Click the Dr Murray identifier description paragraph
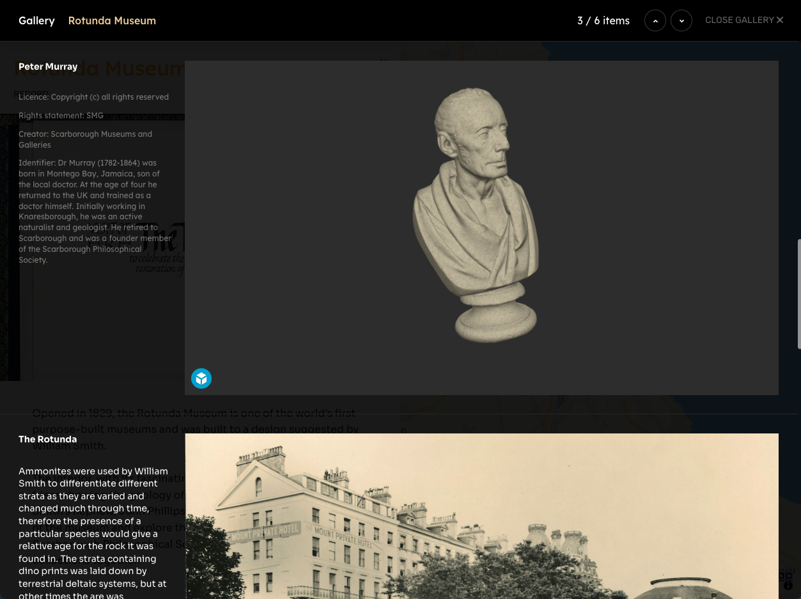The height and width of the screenshot is (599, 801). tap(95, 212)
